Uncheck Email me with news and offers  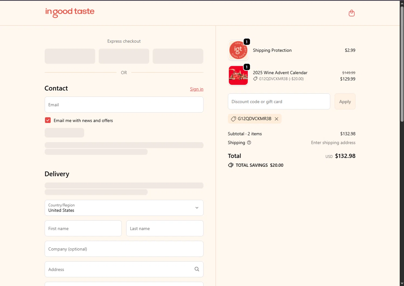48,120
